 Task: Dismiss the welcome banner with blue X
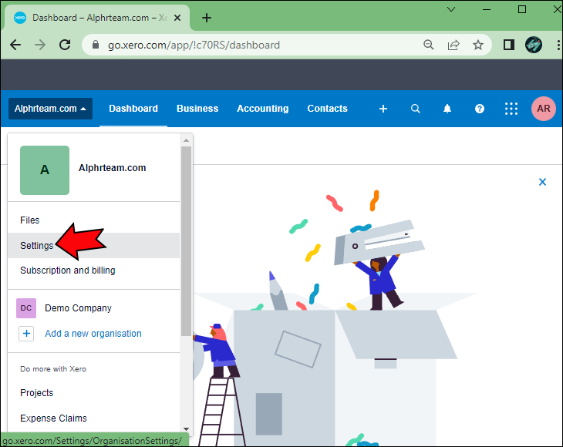[x=542, y=182]
